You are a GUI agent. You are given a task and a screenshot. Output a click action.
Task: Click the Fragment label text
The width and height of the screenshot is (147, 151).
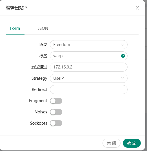(x=38, y=101)
